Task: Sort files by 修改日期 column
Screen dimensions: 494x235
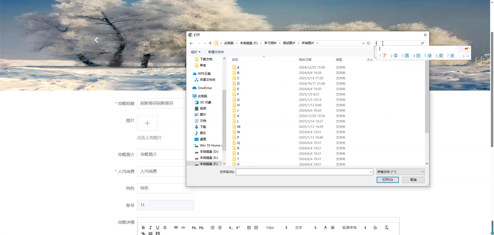Action: (x=315, y=60)
